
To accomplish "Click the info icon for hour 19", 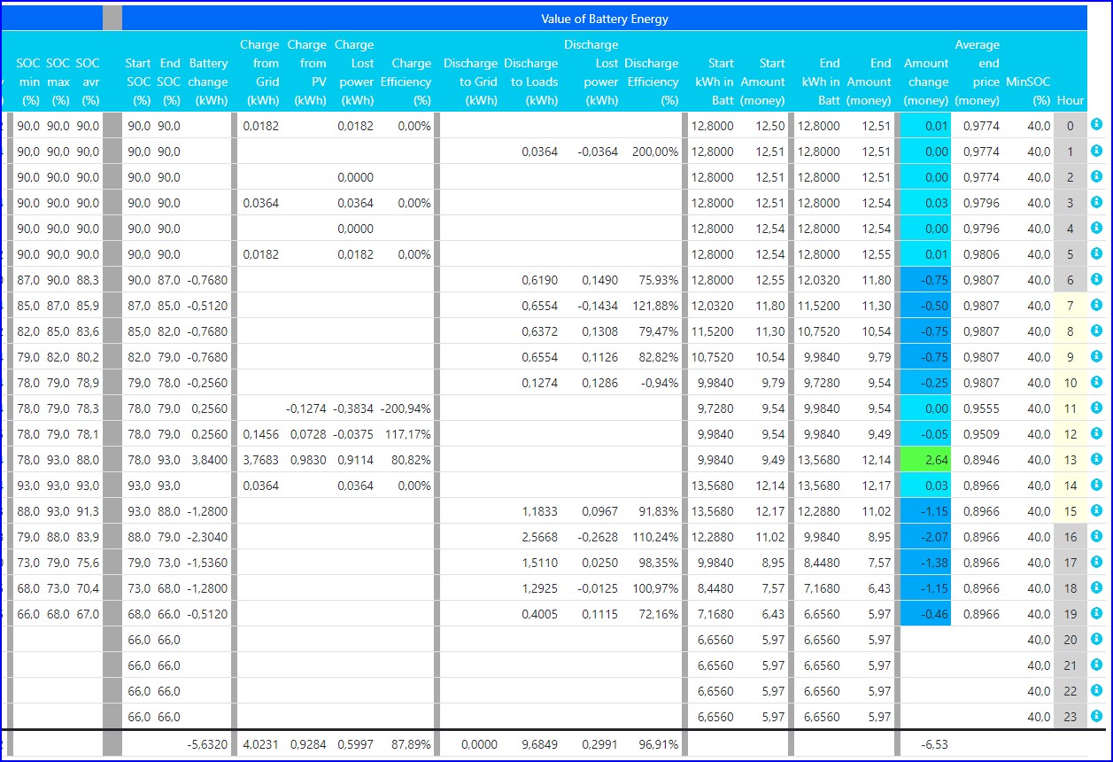I will point(1096,613).
